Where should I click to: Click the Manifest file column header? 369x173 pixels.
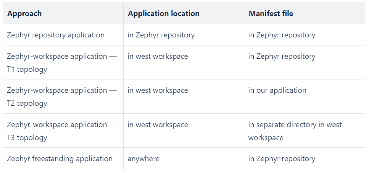pyautogui.click(x=304, y=13)
